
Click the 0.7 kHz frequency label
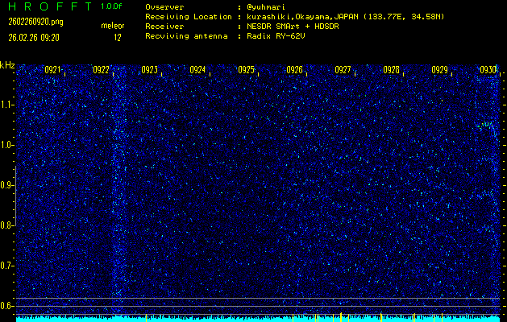pyautogui.click(x=7, y=266)
